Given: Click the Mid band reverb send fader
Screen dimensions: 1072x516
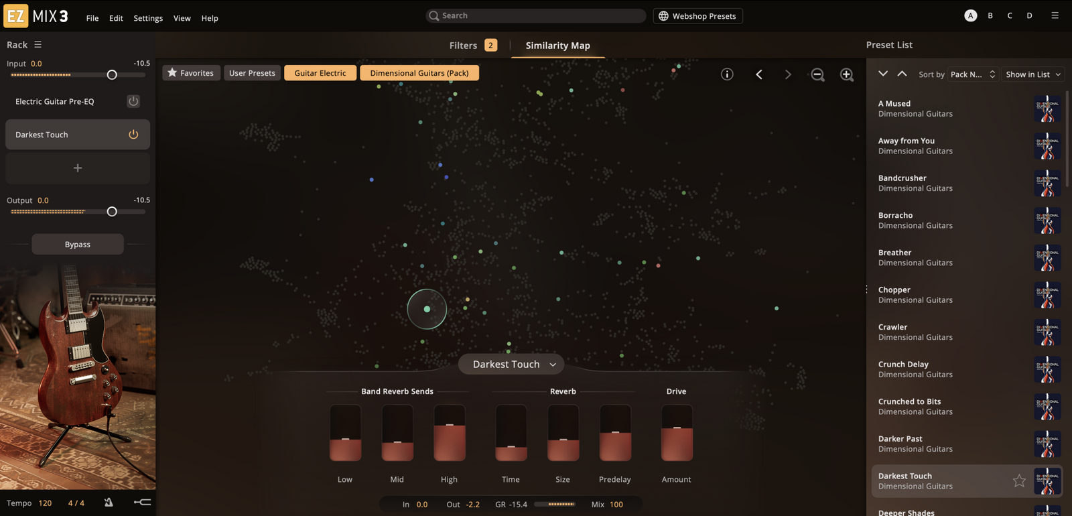Looking at the screenshot, I should [397, 433].
